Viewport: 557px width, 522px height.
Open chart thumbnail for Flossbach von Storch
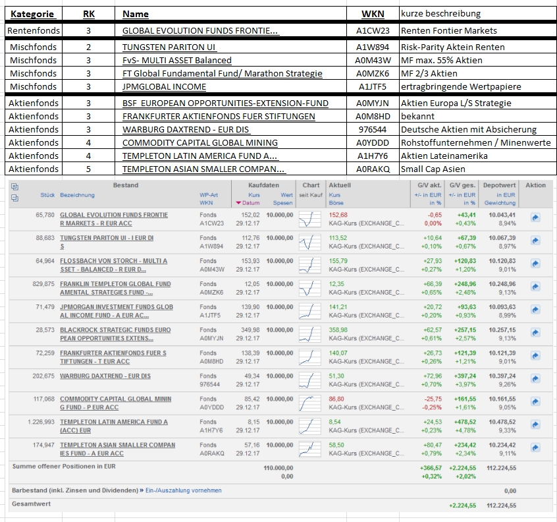pos(309,265)
